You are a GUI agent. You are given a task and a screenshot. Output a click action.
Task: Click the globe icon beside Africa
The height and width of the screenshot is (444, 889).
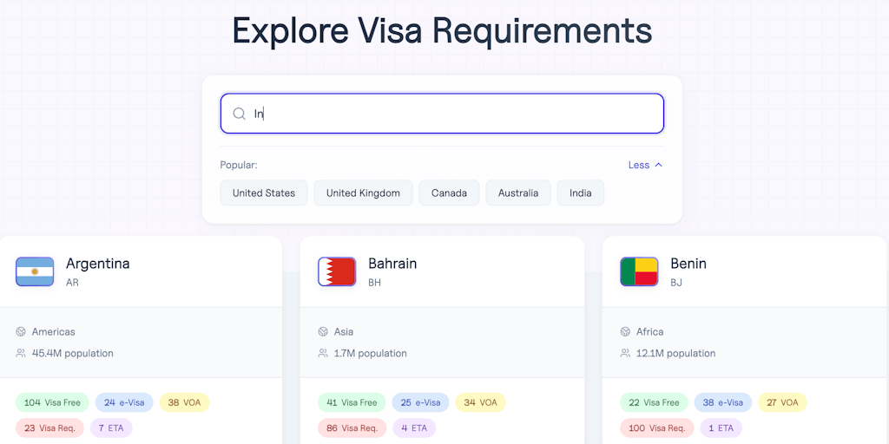click(625, 332)
